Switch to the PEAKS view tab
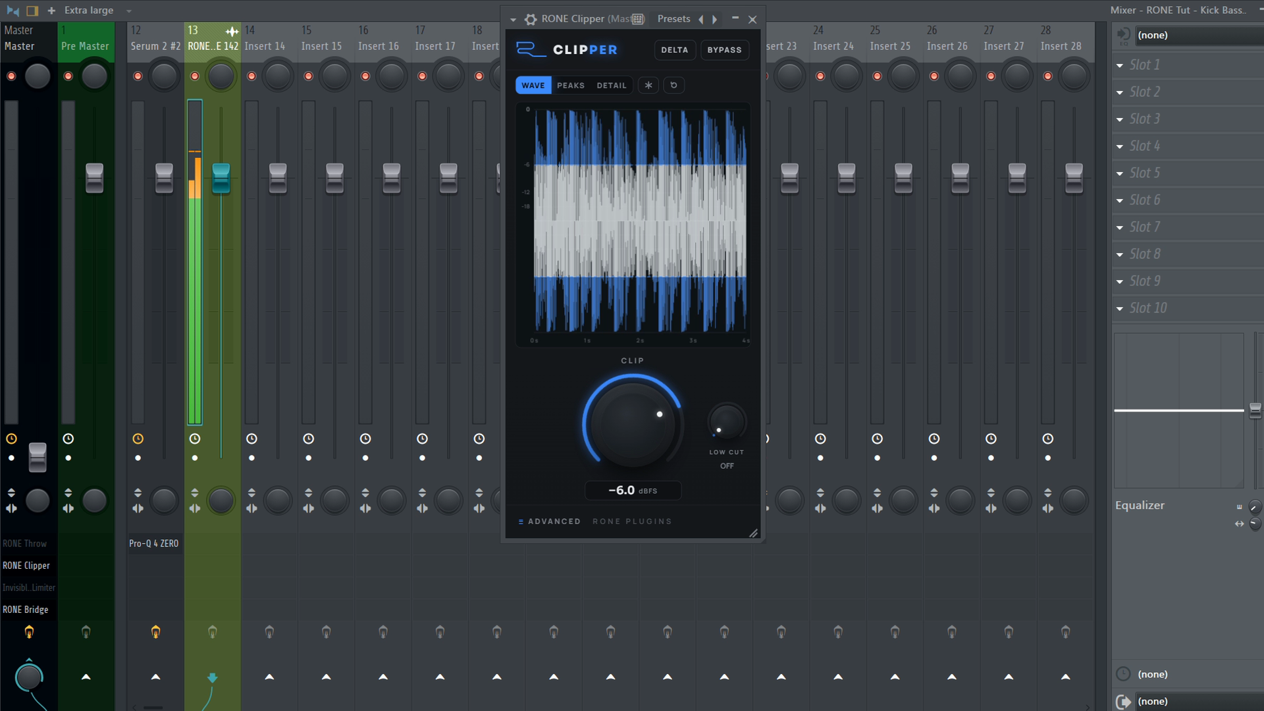Viewport: 1264px width, 711px height. (x=571, y=86)
